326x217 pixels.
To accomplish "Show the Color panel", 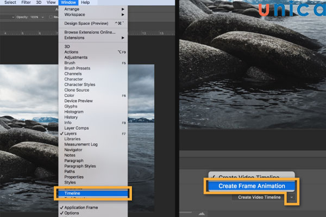I will pyautogui.click(x=93, y=95).
